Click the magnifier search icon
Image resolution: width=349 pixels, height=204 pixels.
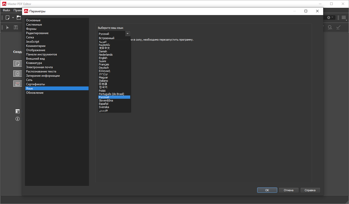pyautogui.click(x=330, y=27)
